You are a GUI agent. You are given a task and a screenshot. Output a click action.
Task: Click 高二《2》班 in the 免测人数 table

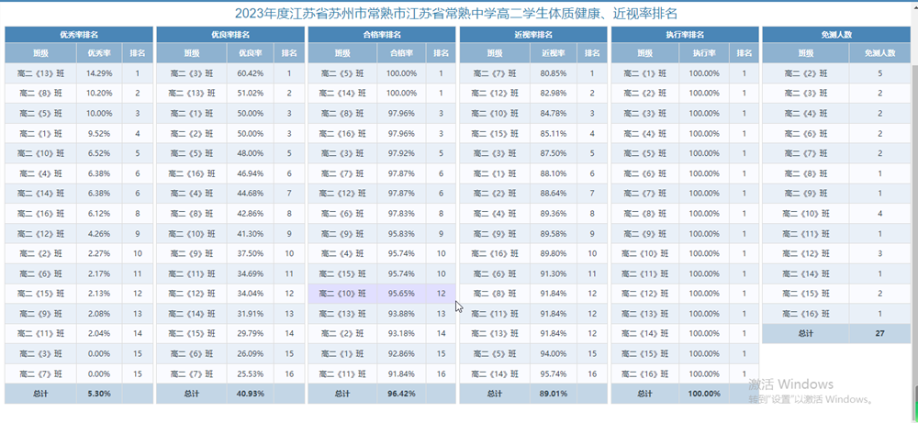(x=806, y=73)
